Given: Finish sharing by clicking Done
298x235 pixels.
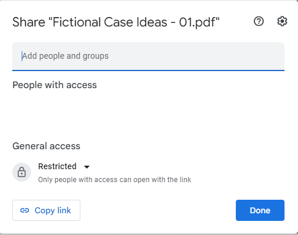Looking at the screenshot, I should [x=260, y=210].
